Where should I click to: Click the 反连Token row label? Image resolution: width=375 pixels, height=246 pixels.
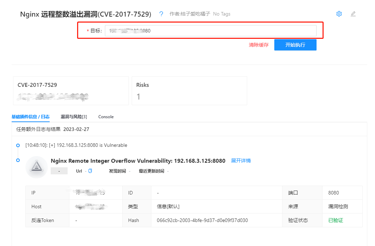coord(43,220)
